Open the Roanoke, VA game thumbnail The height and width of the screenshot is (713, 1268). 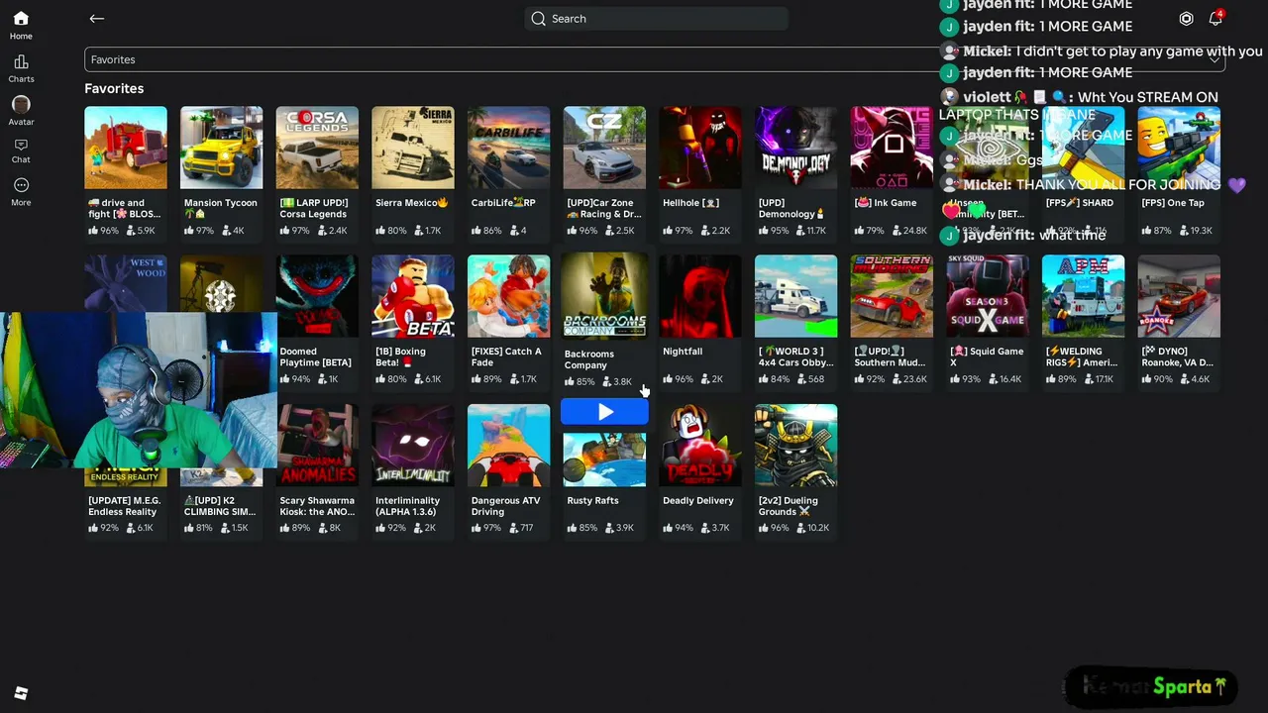1179,296
